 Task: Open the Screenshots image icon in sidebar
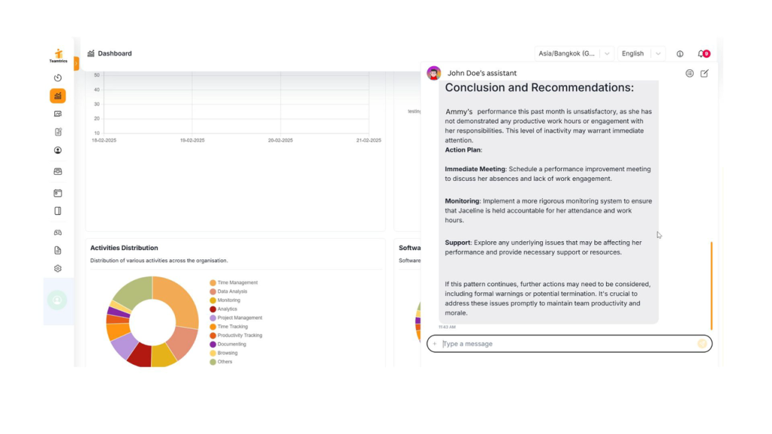(57, 114)
